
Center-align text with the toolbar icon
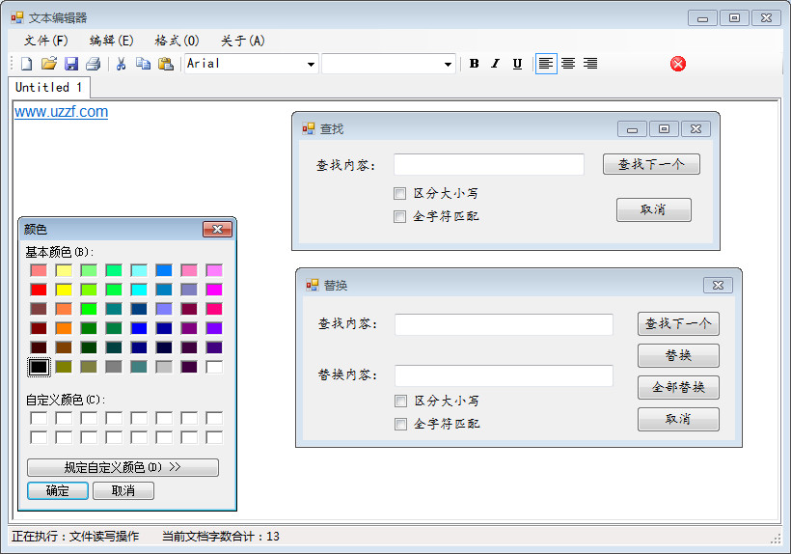568,64
